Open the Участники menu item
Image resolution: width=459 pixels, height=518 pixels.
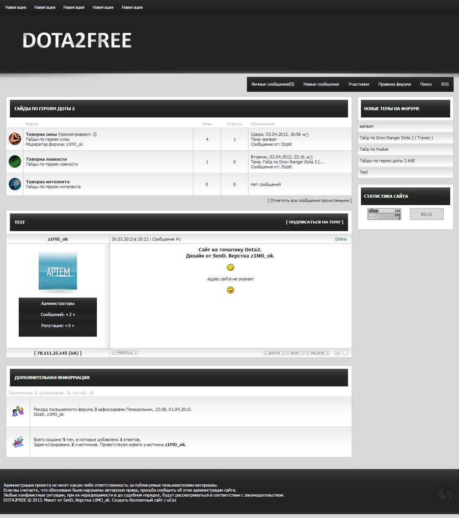click(359, 84)
